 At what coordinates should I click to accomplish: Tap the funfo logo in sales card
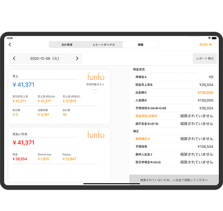pos(96,76)
